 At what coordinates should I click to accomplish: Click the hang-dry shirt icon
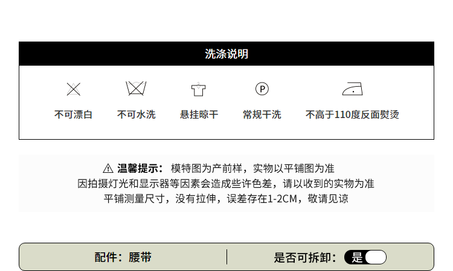[x=199, y=89]
